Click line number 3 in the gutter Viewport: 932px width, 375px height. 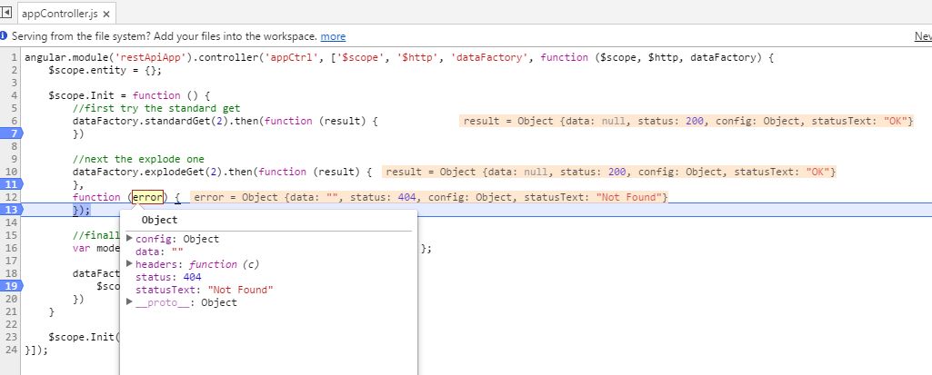coord(12,83)
